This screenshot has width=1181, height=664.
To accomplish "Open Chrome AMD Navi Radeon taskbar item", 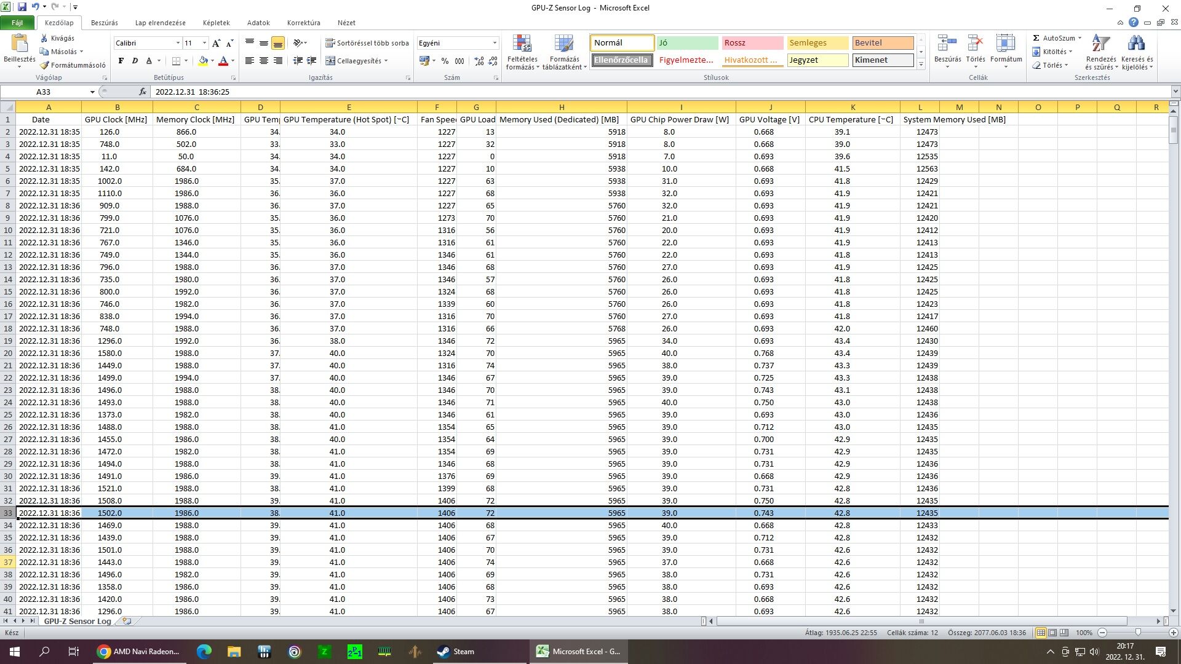I will coord(138,652).
